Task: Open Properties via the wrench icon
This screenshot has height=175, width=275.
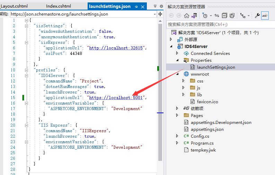Action: (257, 16)
